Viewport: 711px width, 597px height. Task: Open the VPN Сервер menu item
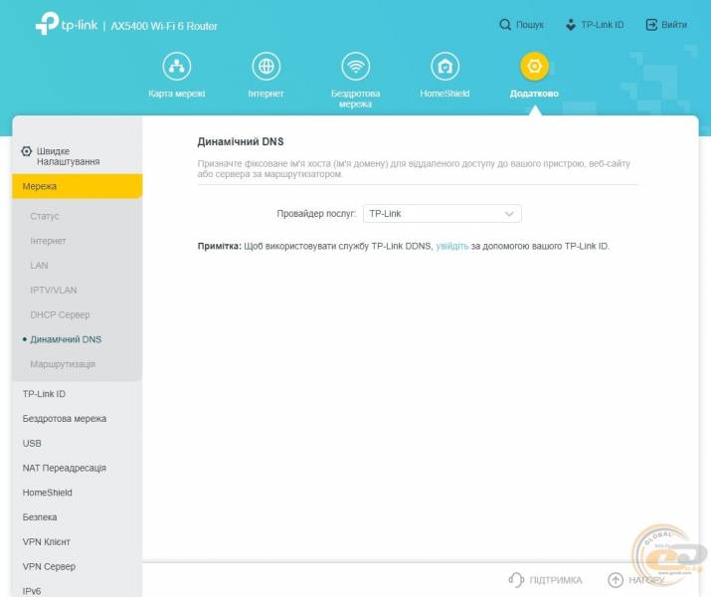(x=50, y=566)
